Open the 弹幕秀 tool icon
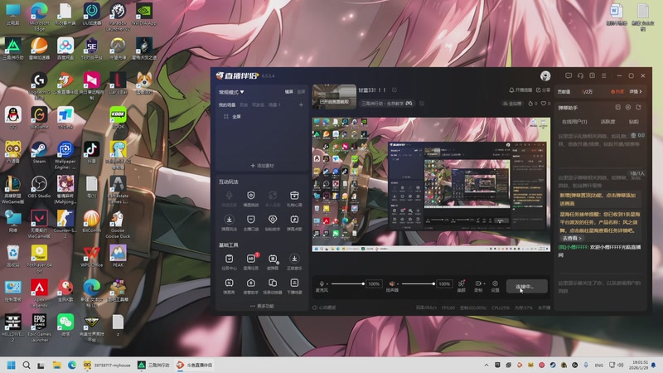Viewport: 663px width, 373px height. click(230, 283)
